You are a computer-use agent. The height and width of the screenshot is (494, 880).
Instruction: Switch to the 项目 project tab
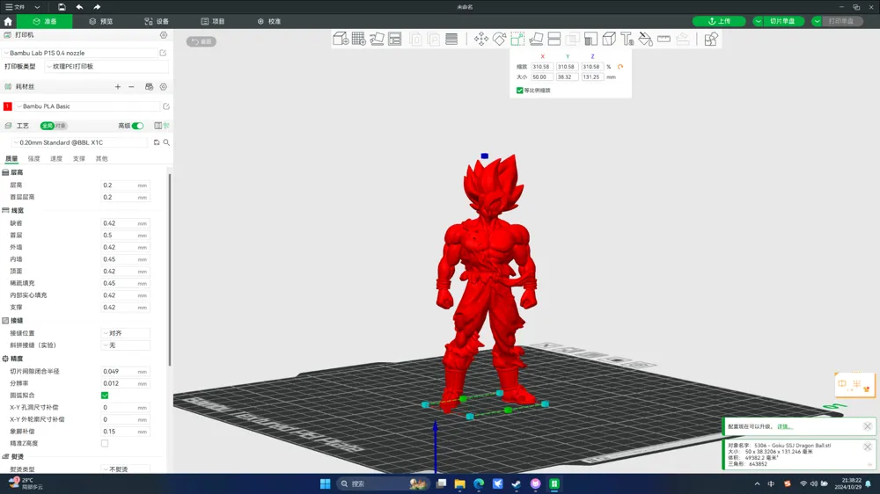pyautogui.click(x=213, y=21)
